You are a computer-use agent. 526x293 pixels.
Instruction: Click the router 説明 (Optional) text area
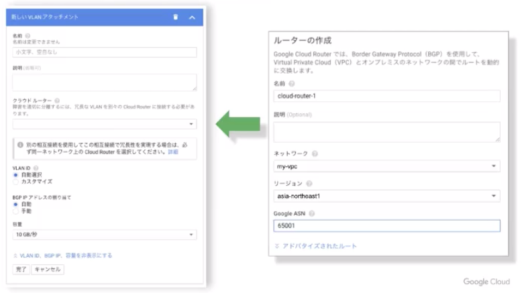[386, 132]
